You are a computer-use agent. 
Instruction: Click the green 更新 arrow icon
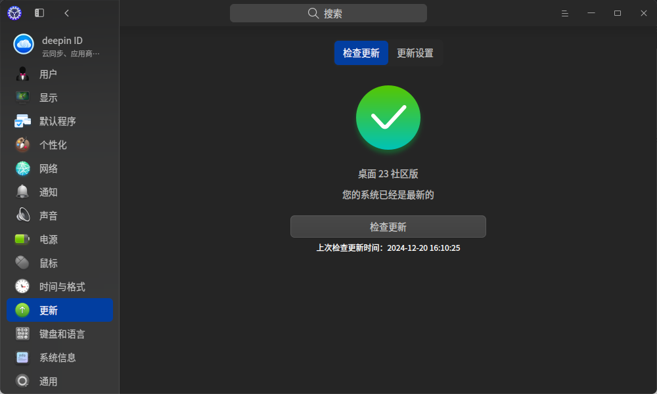tap(22, 310)
